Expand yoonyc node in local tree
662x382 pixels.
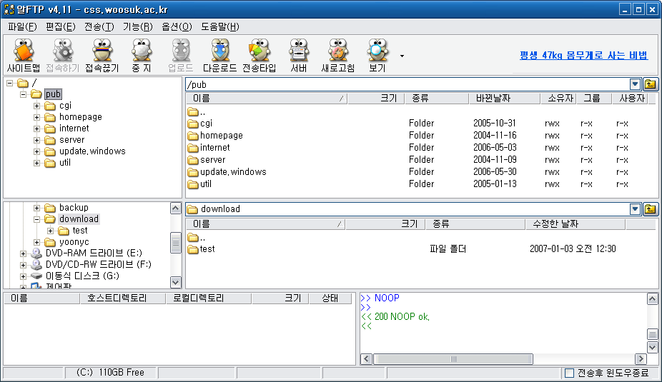(x=36, y=243)
